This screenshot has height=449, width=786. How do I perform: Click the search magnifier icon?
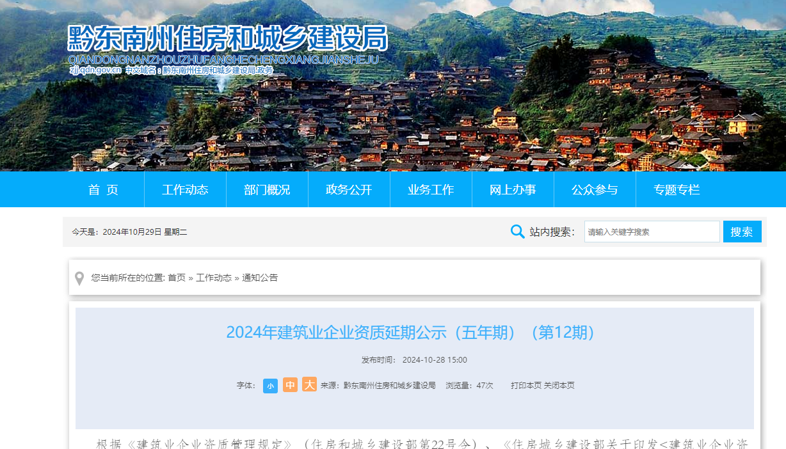pos(517,232)
